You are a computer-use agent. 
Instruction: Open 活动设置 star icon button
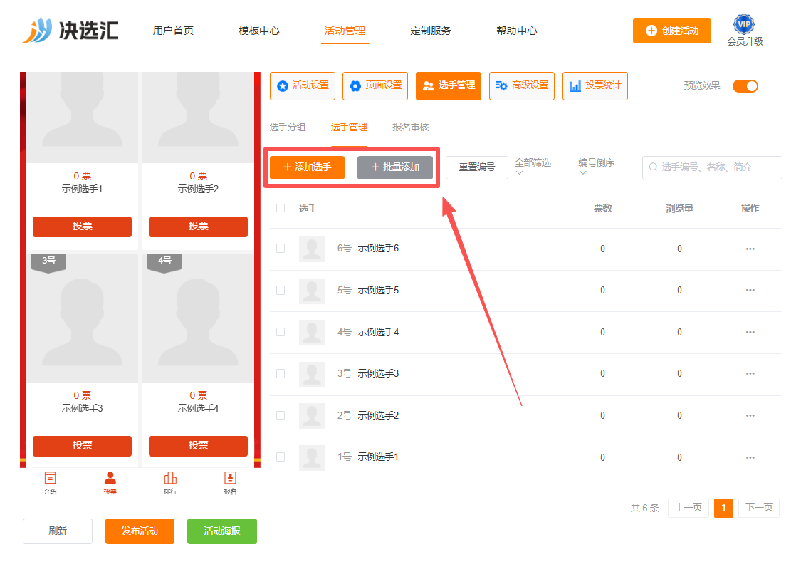pyautogui.click(x=303, y=86)
